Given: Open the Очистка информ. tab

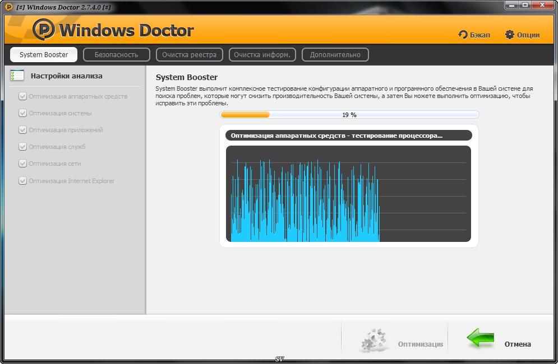Looking at the screenshot, I should tap(262, 55).
